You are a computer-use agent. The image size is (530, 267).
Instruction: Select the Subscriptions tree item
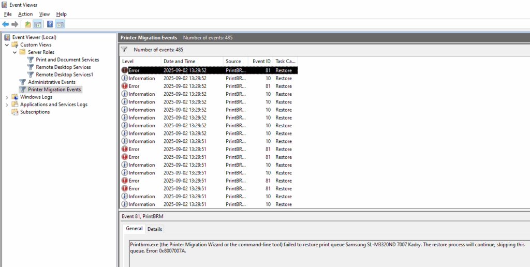point(35,112)
